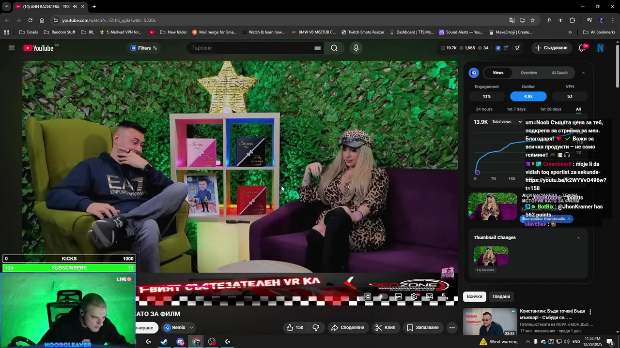
Task: Toggle the player autoplay switch
Action: pos(383,296)
